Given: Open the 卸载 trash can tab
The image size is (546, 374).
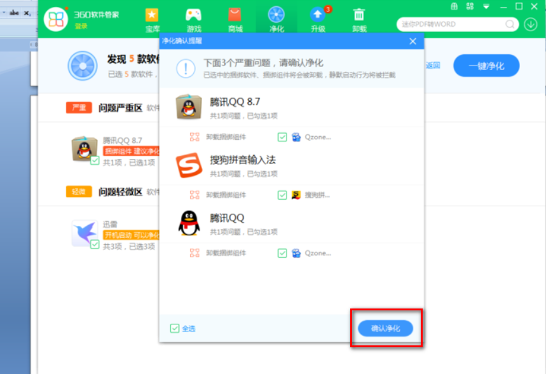Looking at the screenshot, I should [359, 20].
